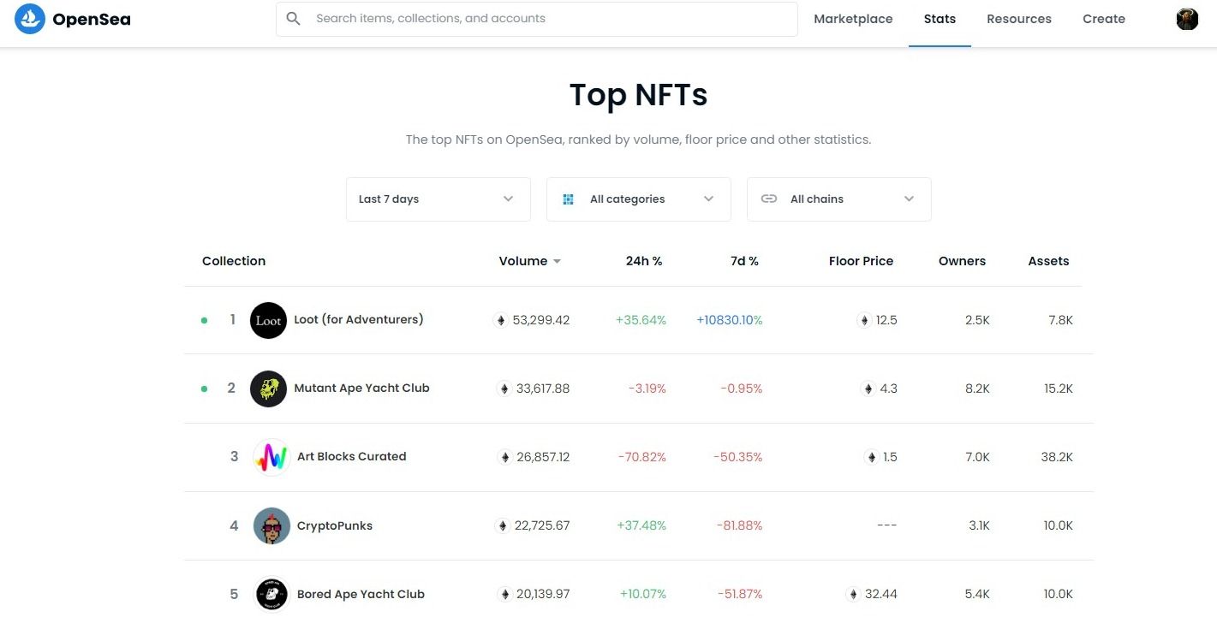Open the CryptoPunks collection link

(x=335, y=525)
